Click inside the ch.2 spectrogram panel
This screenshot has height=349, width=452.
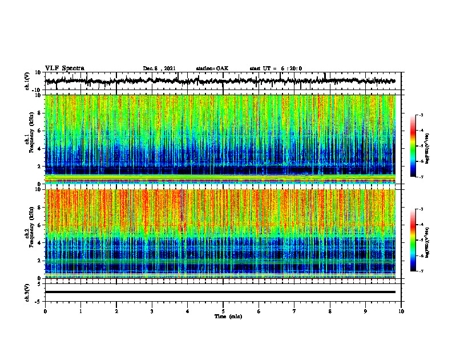[x=220, y=234]
